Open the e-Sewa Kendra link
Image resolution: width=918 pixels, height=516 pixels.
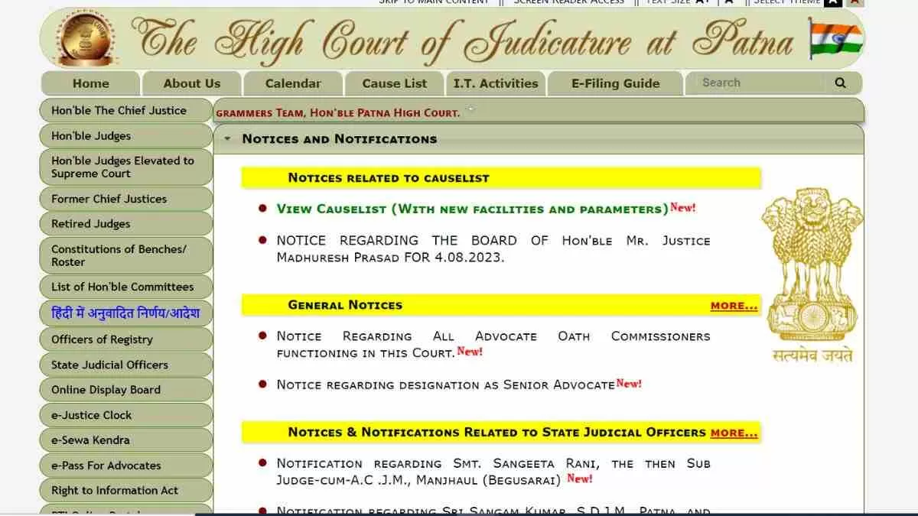pos(126,440)
